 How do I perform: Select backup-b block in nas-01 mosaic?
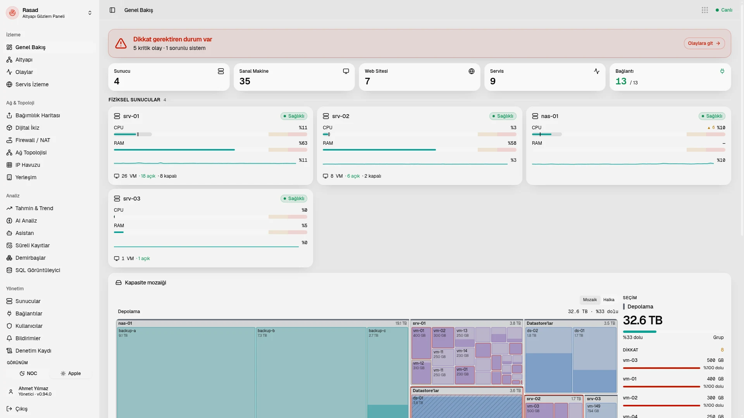click(311, 372)
